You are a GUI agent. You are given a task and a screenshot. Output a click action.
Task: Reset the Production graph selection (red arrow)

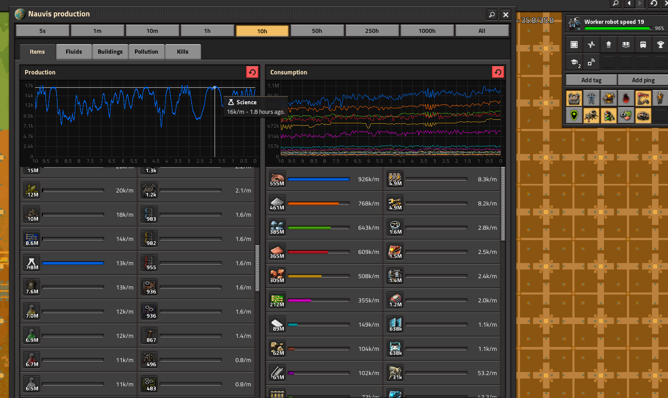tap(252, 72)
